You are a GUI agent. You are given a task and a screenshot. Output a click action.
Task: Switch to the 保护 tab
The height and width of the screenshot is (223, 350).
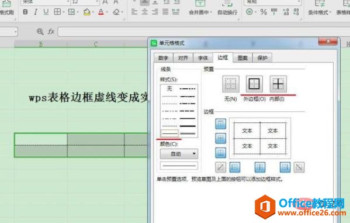coord(262,58)
